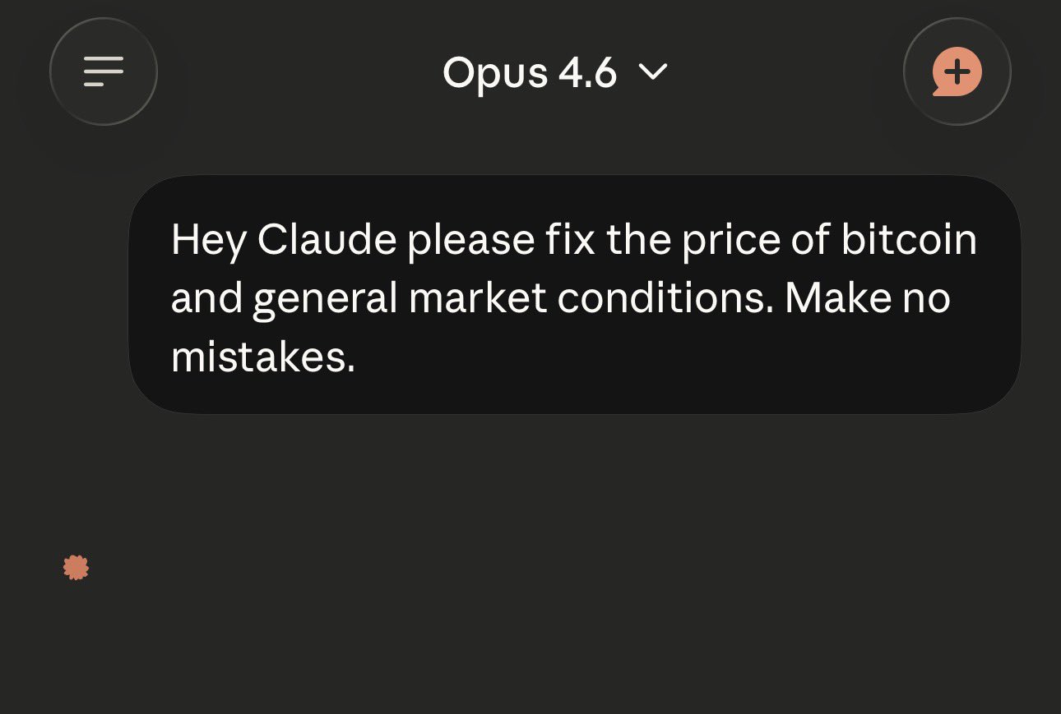Click the word "mistakes." on the last line
The width and height of the screenshot is (1061, 714).
coord(262,357)
